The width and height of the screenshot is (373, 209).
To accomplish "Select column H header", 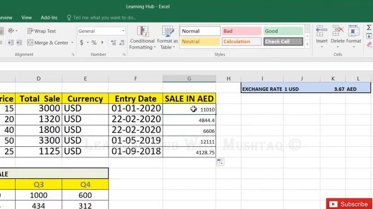I will [228, 78].
